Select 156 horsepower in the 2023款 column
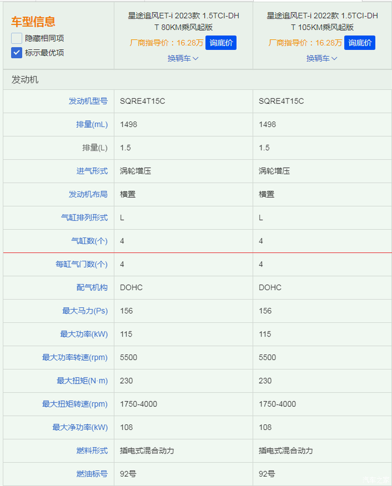392x486 pixels. [x=127, y=311]
